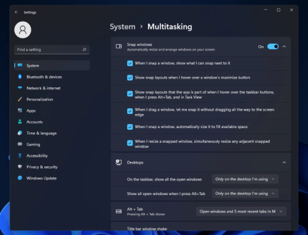Go to Accounts settings
Image resolution: width=308 pixels, height=235 pixels.
(x=52, y=122)
